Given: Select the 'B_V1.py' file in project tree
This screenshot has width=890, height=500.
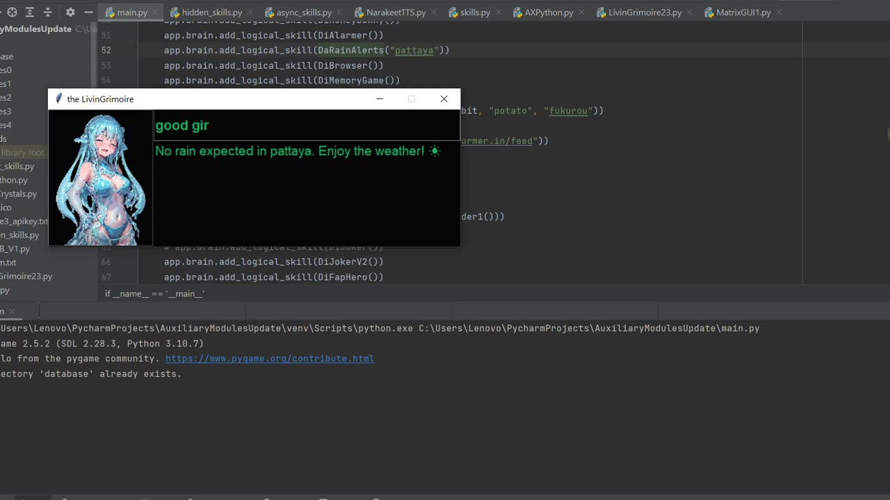Looking at the screenshot, I should [x=15, y=249].
